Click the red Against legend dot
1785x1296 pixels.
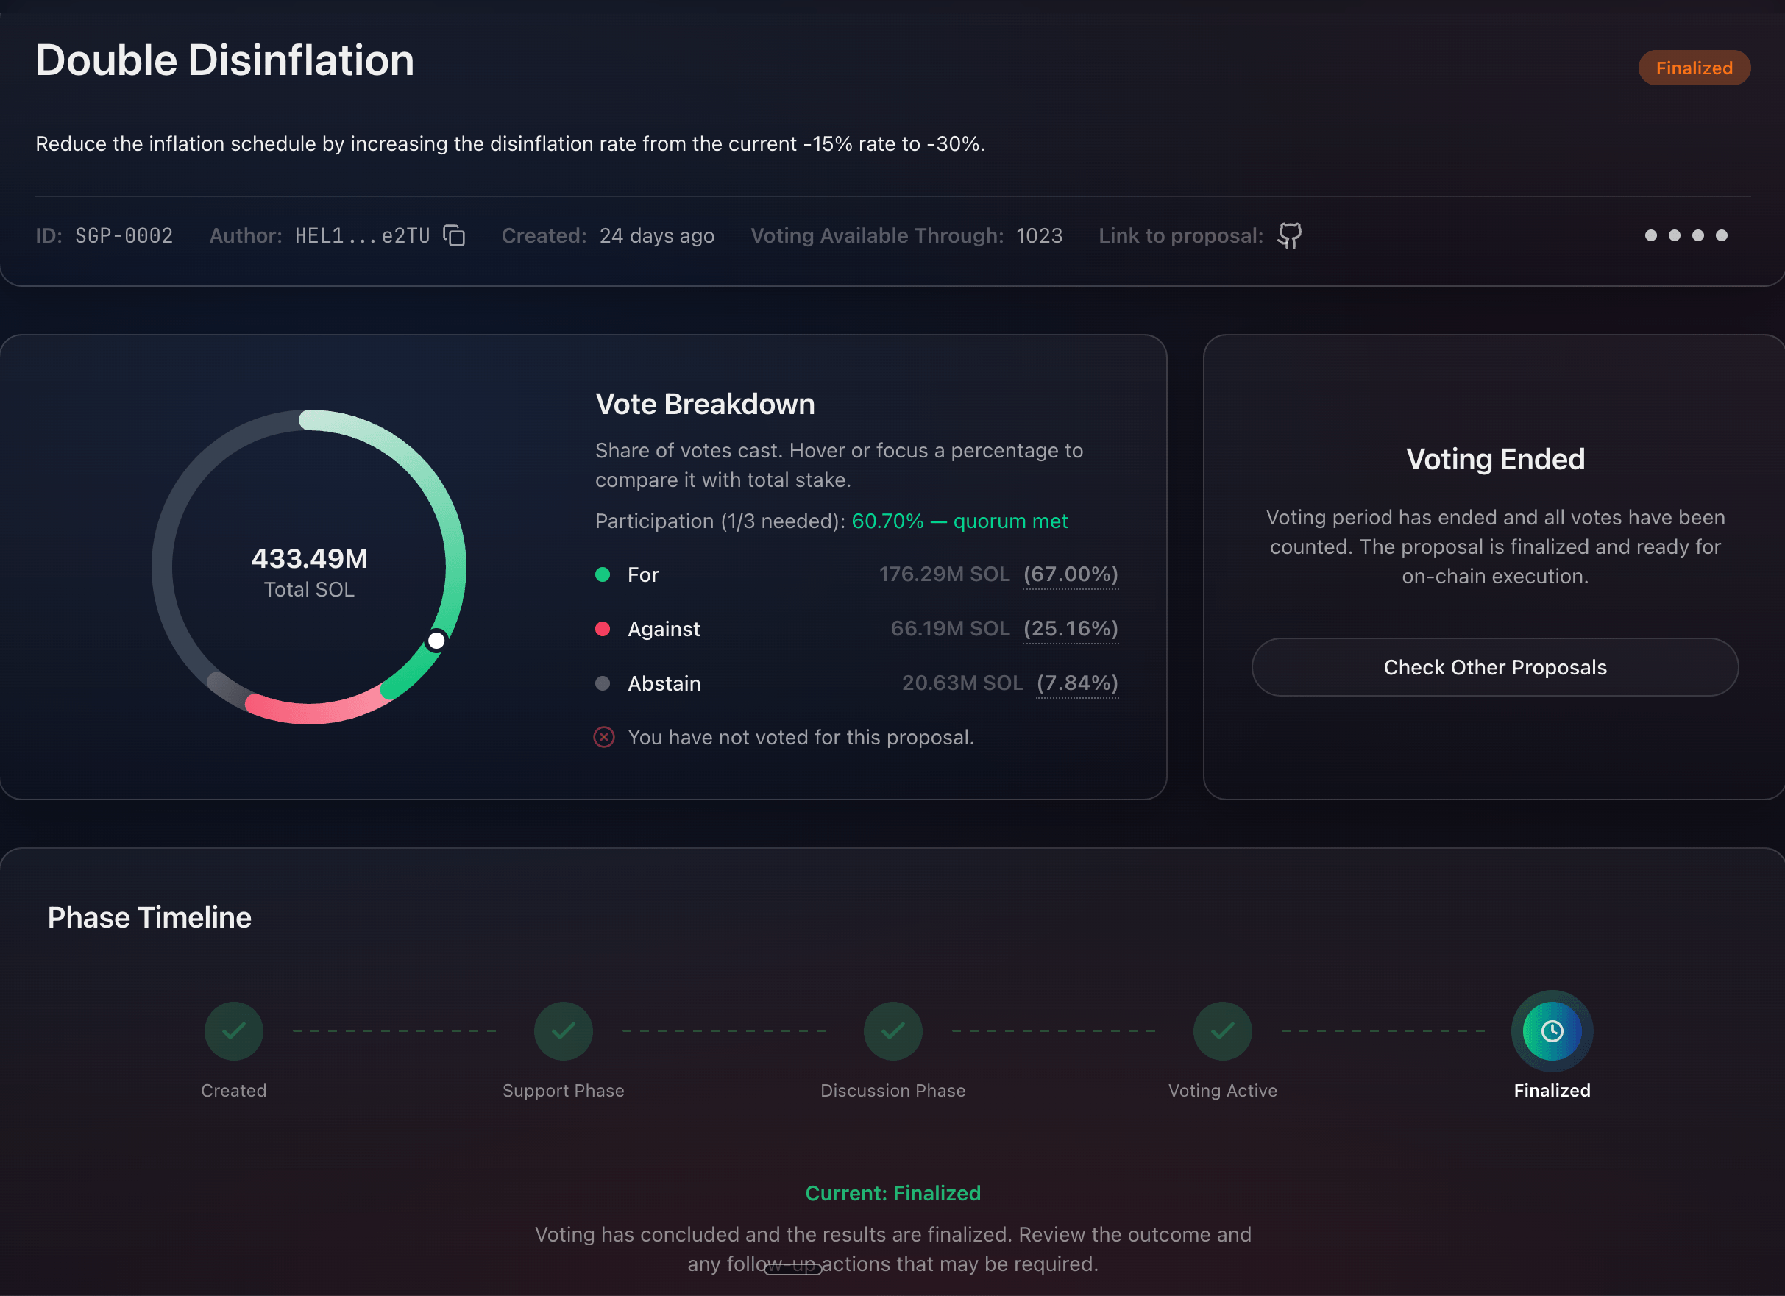603,629
